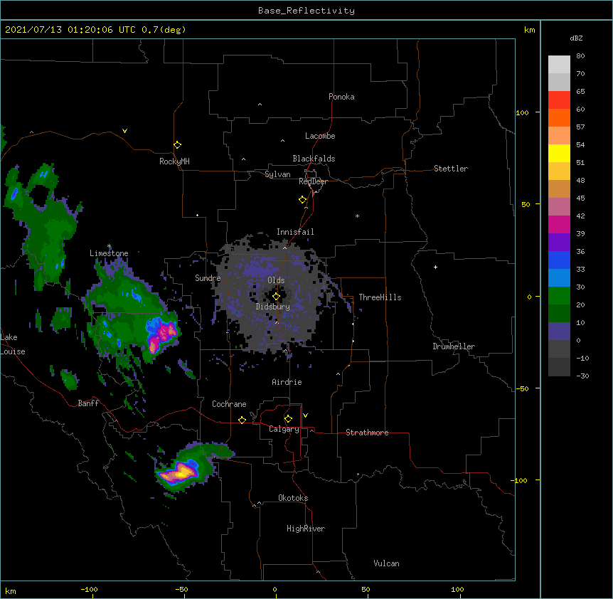This screenshot has height=599, width=613.
Task: Click the Base_Reflectivity title
Action: click(306, 11)
